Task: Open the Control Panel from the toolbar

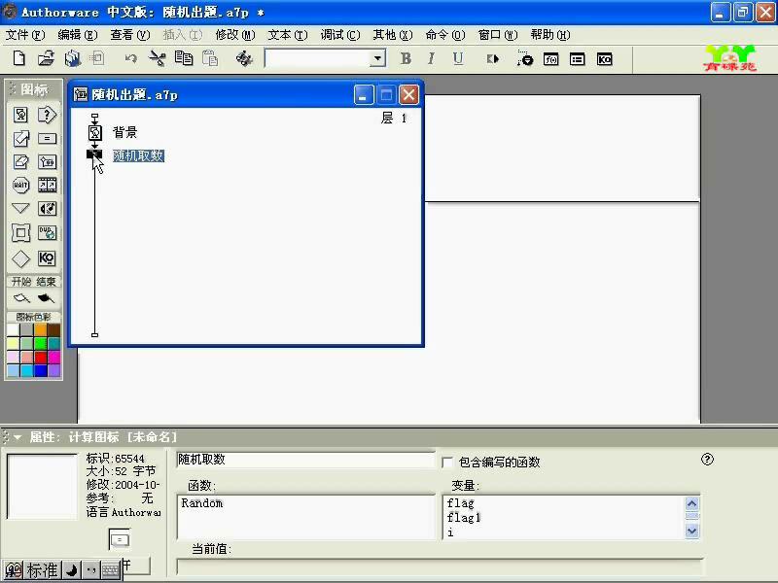Action: pyautogui.click(x=524, y=58)
